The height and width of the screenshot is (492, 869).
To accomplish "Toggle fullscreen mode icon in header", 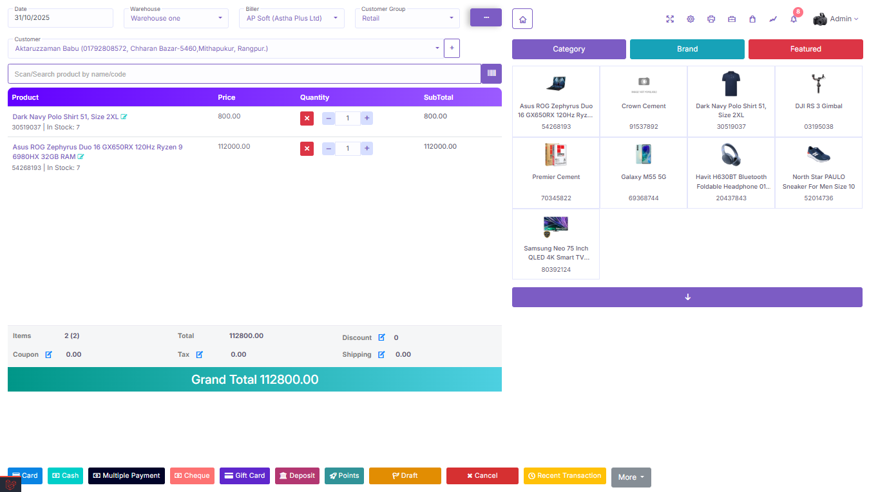I will (x=670, y=19).
